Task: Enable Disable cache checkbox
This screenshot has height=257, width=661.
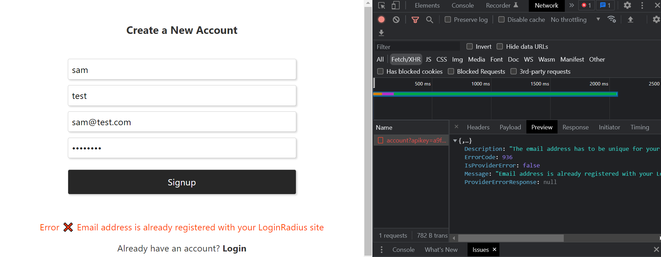Action: (501, 19)
